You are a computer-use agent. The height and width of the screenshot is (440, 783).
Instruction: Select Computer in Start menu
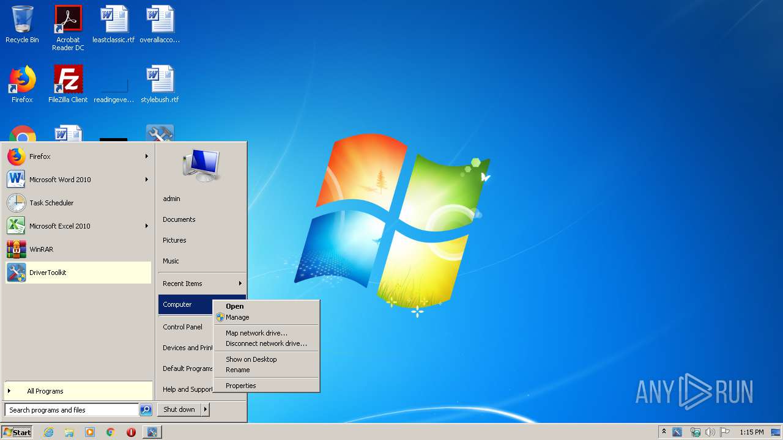[x=185, y=304]
